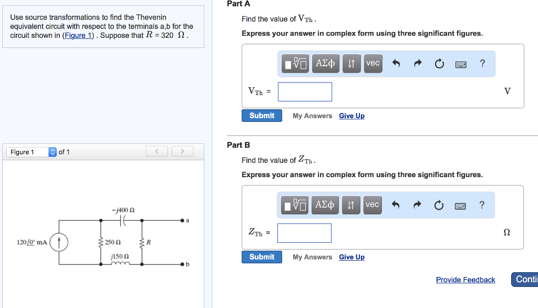
Task: Undo the last entry in Part A
Action: [397, 63]
